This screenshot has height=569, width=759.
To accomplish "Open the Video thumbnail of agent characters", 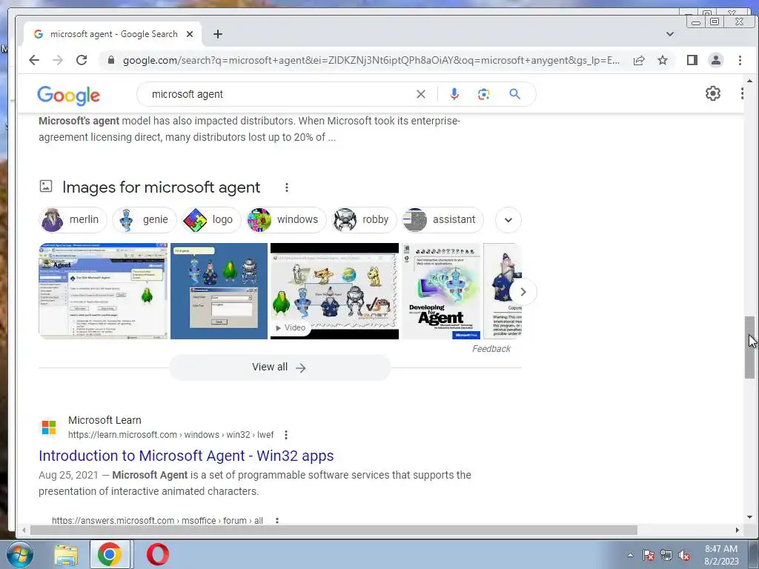I will (x=334, y=291).
